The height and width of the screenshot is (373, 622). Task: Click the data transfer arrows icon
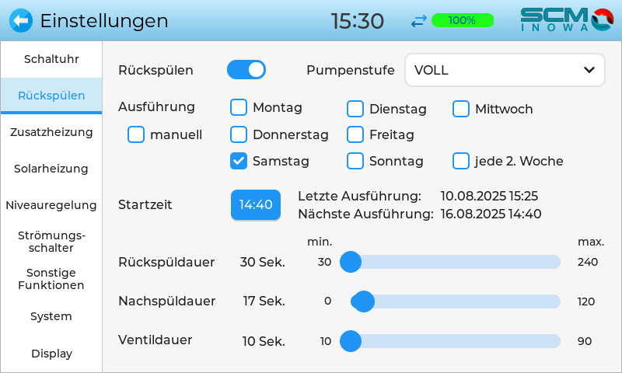tap(419, 21)
